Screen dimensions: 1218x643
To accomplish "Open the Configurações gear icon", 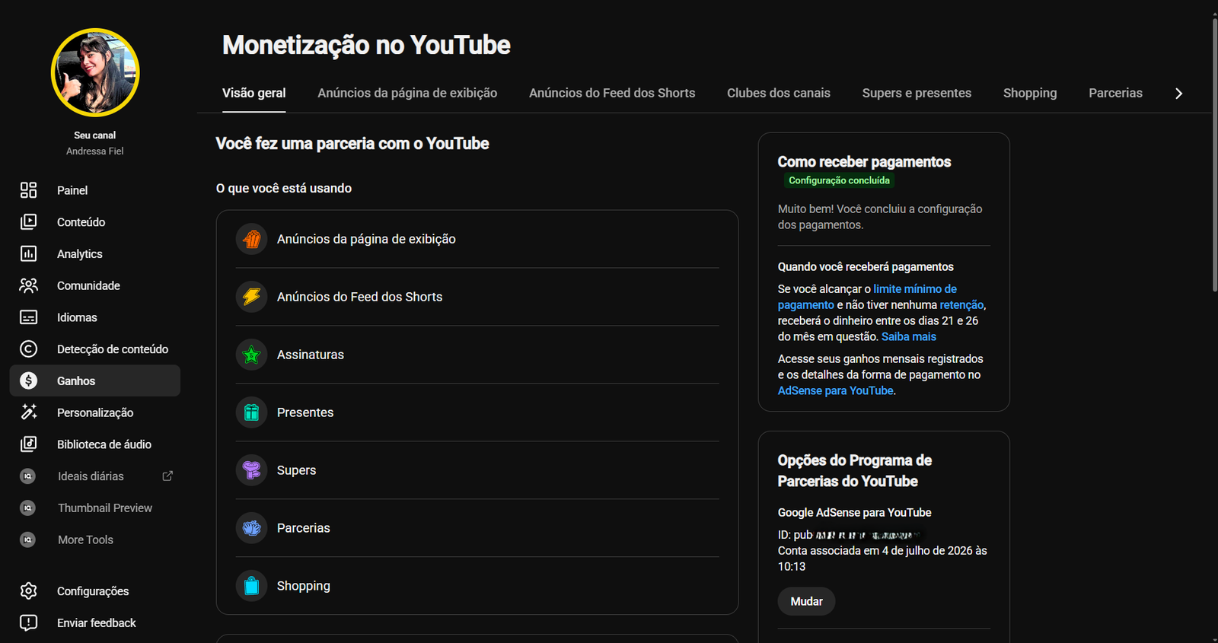I will pyautogui.click(x=28, y=591).
